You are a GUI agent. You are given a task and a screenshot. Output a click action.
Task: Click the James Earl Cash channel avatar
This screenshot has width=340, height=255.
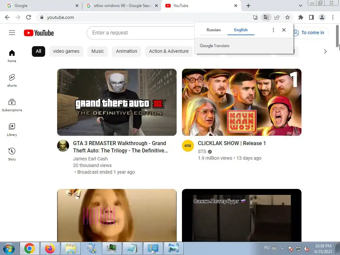63,146
